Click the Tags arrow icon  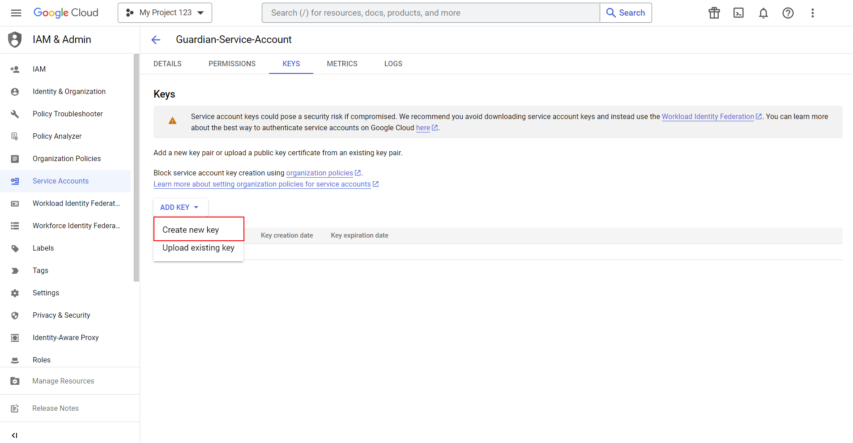(x=15, y=271)
